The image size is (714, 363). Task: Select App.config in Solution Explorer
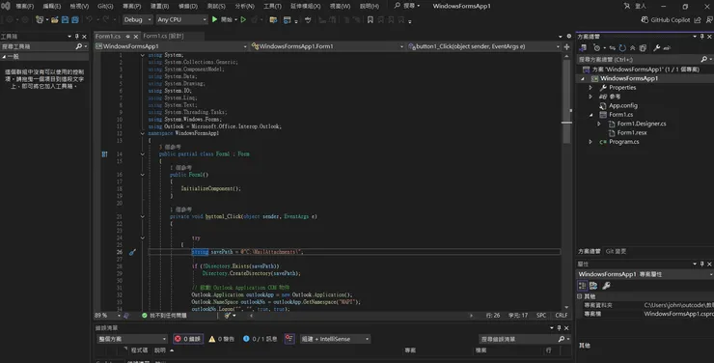click(x=623, y=105)
